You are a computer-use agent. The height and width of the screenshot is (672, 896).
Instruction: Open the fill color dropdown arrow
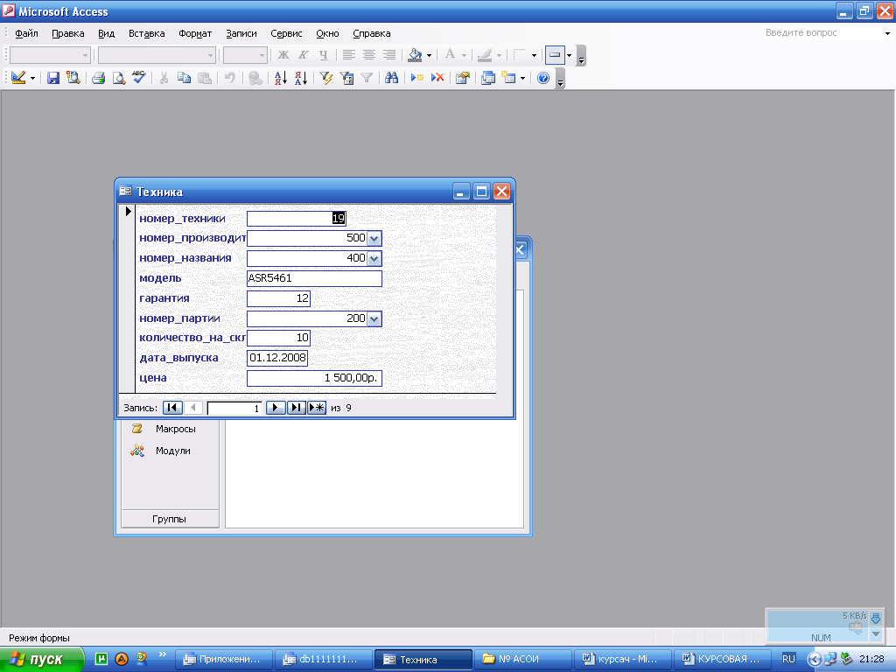tap(429, 55)
